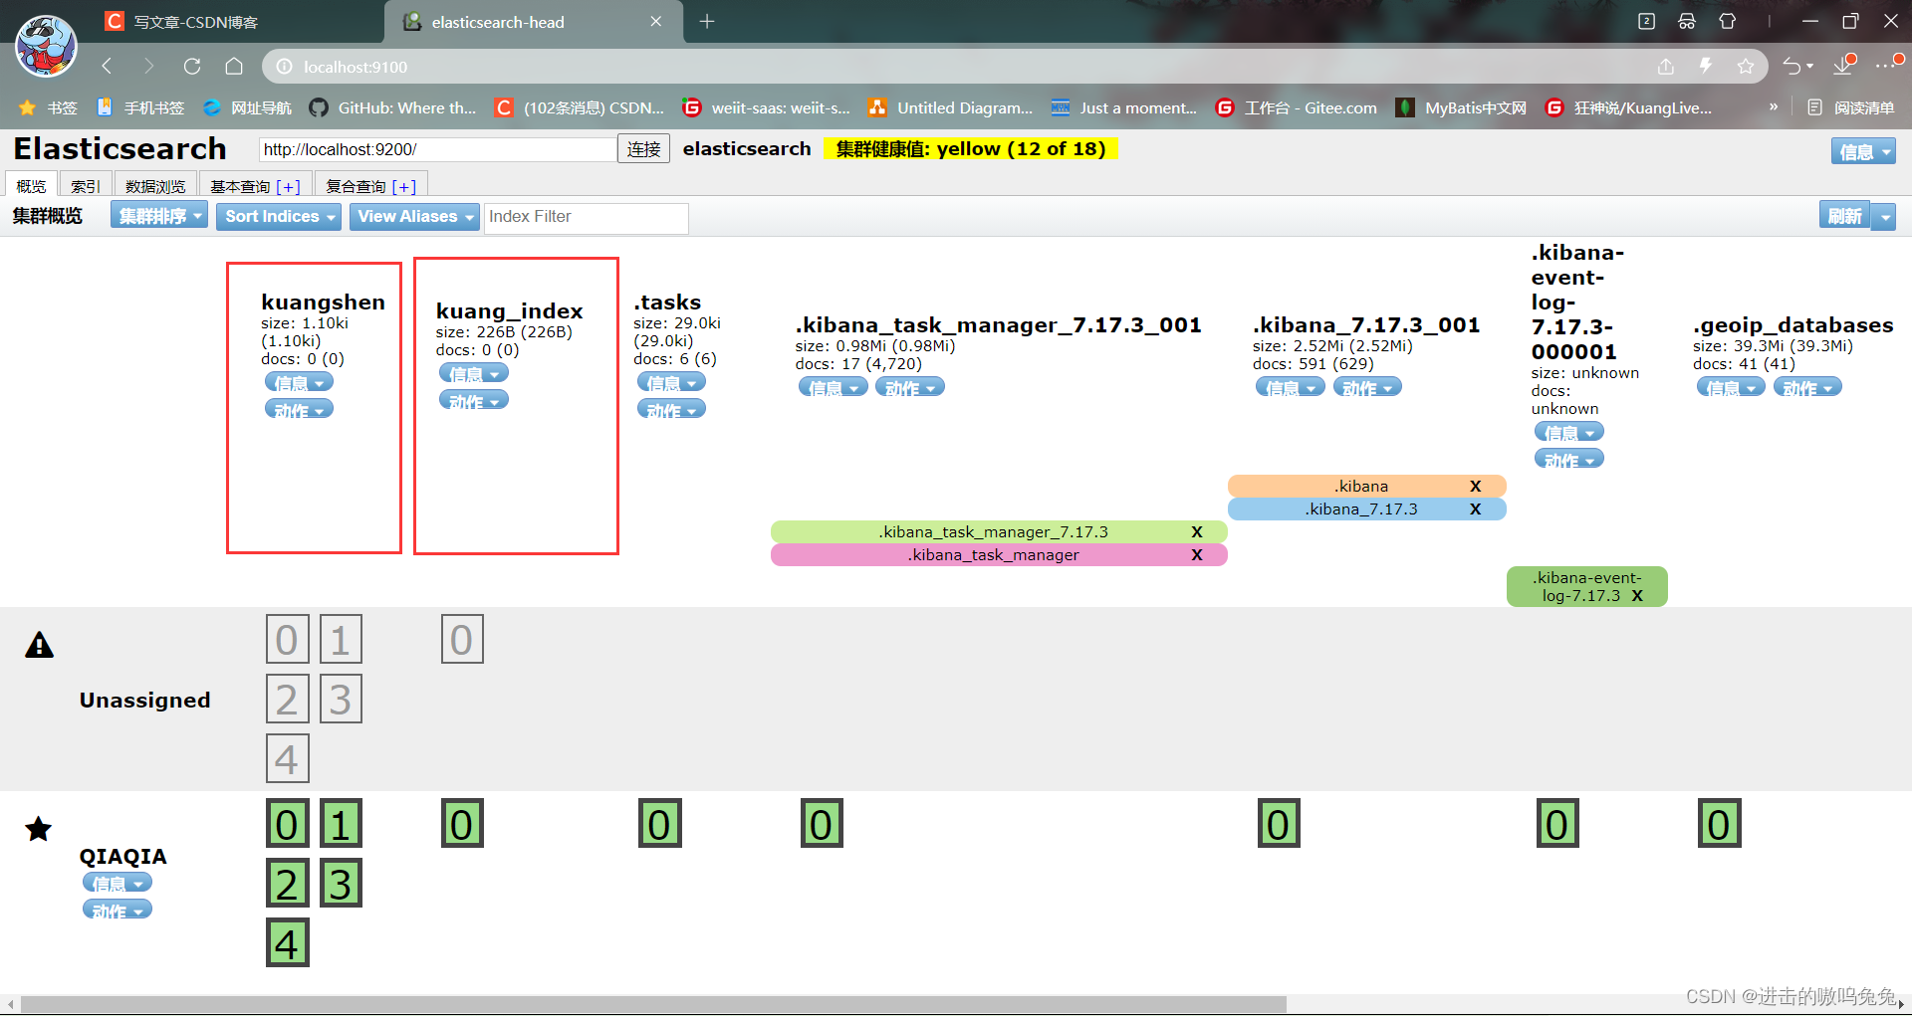
Task: Bookmark this page with the star icon
Action: coord(1746,67)
